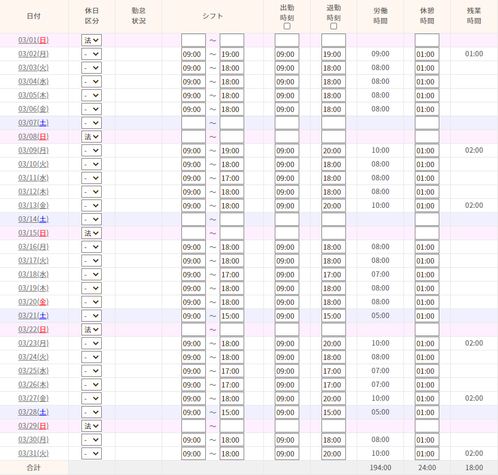Click 退勤時刻 field for 03/09

pyautogui.click(x=333, y=151)
